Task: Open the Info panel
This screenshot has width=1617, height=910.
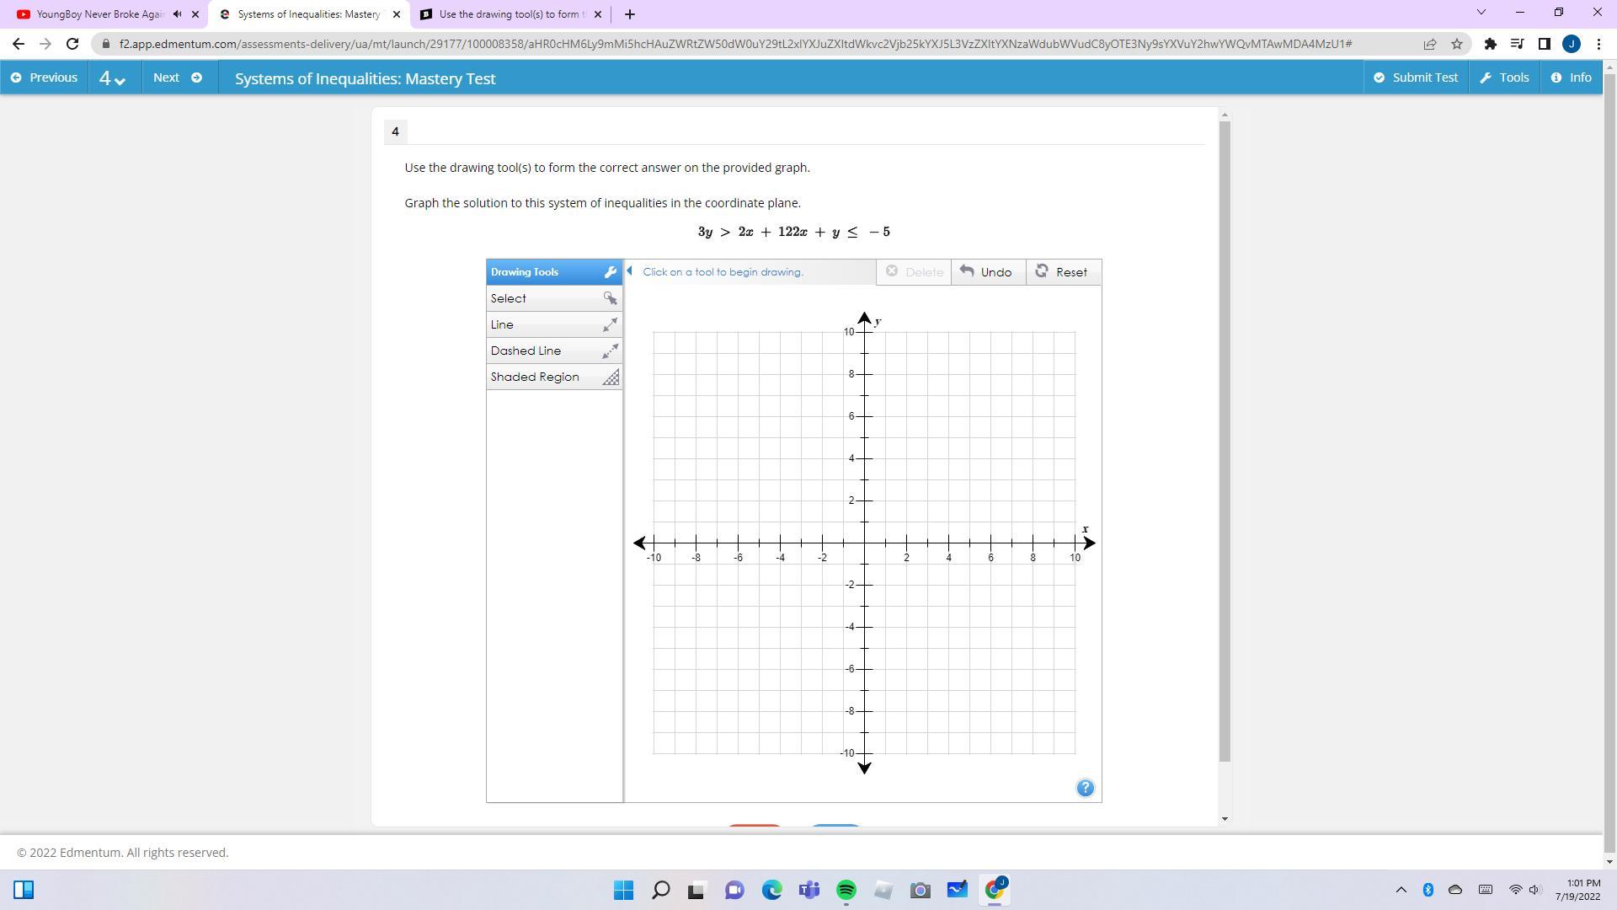Action: (x=1571, y=78)
